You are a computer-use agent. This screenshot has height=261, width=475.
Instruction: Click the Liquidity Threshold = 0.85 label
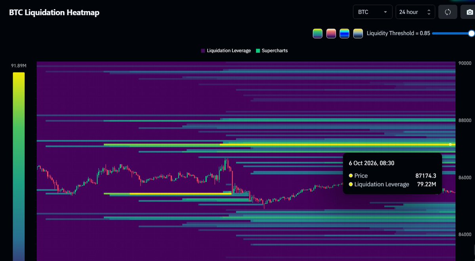coord(399,33)
